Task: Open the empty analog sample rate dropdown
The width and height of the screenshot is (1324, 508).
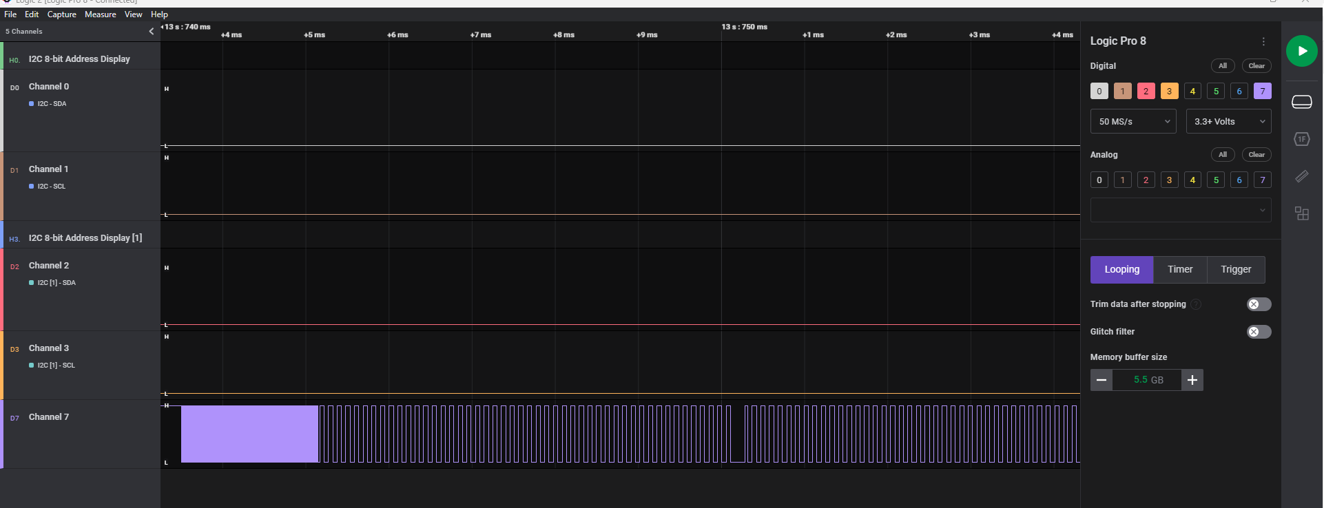Action: click(1181, 210)
